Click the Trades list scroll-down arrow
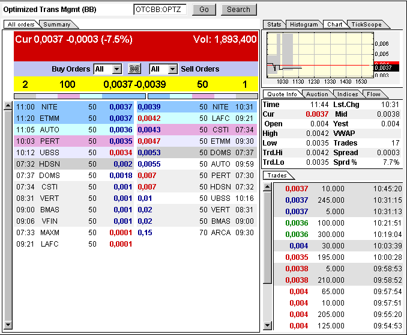 (x=267, y=325)
